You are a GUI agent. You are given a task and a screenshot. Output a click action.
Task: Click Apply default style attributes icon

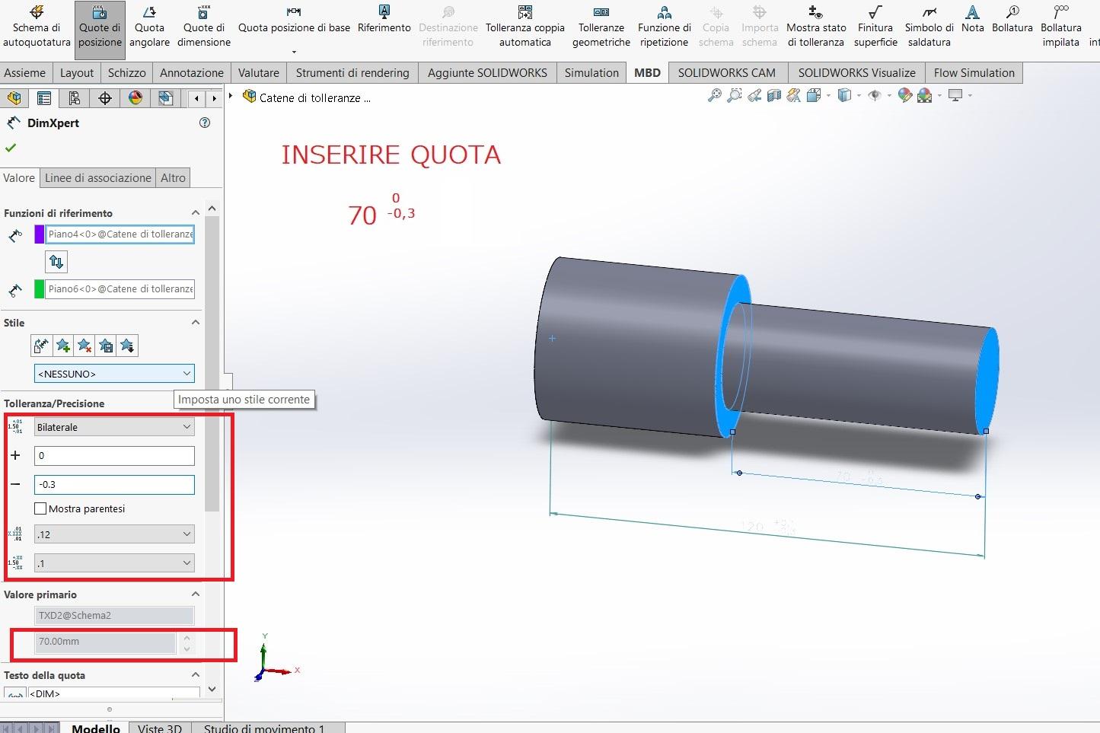point(41,346)
